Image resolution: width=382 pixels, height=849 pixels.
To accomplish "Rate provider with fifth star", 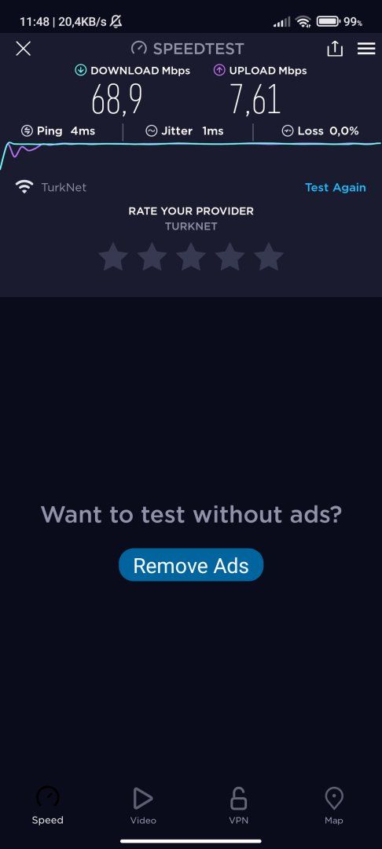I will (269, 256).
